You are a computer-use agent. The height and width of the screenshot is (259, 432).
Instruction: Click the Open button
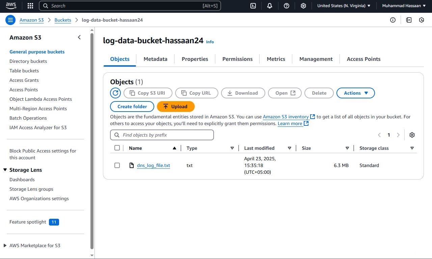tap(285, 93)
